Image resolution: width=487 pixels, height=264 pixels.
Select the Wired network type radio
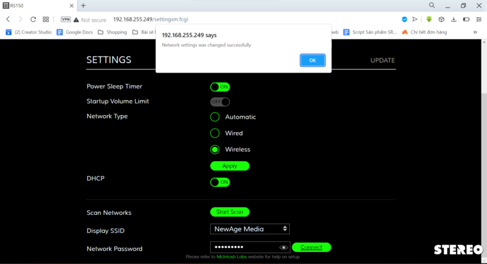click(x=215, y=133)
